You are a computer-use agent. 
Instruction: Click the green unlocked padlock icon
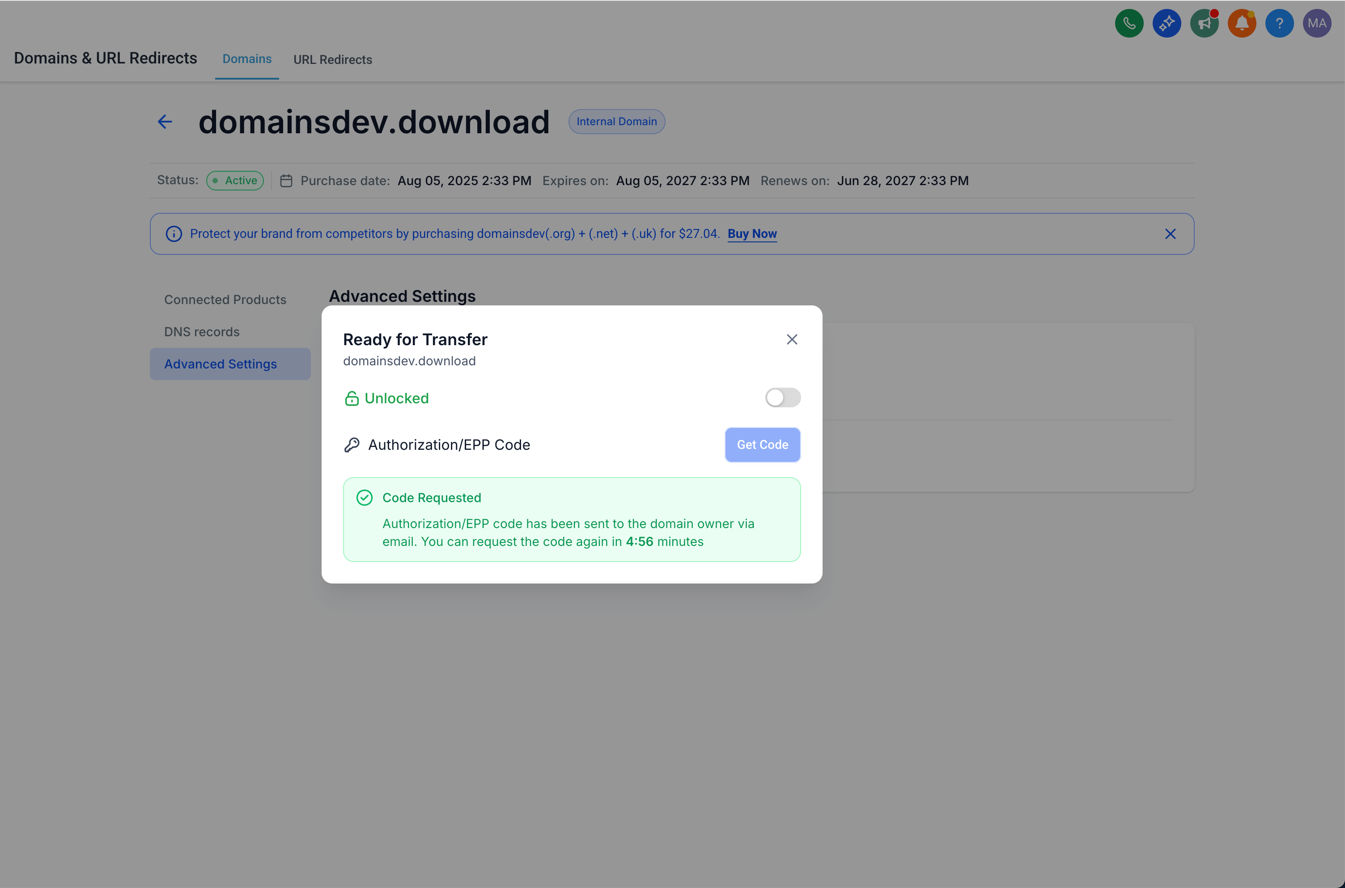coord(352,399)
